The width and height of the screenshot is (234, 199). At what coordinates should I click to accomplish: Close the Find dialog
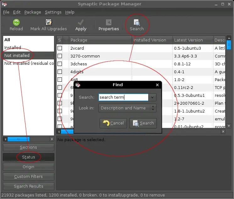coord(157,85)
